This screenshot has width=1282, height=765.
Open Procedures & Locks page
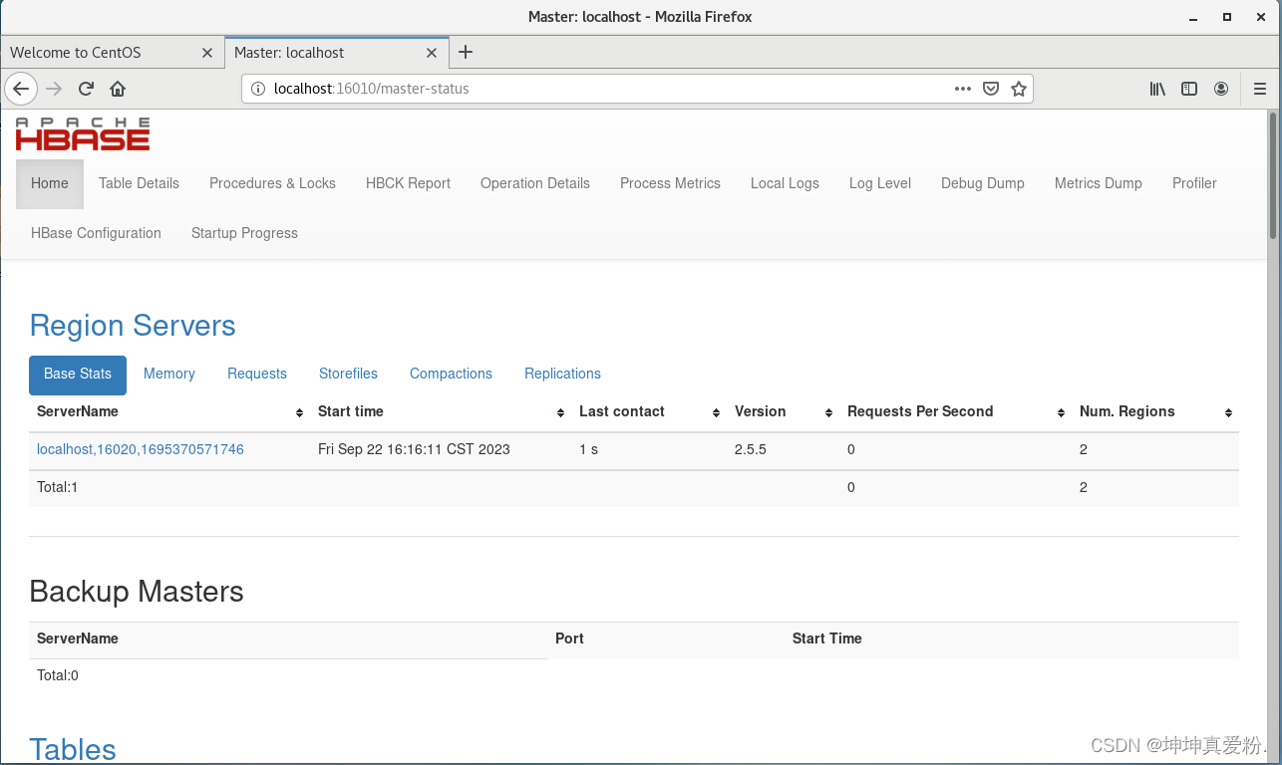coord(272,183)
